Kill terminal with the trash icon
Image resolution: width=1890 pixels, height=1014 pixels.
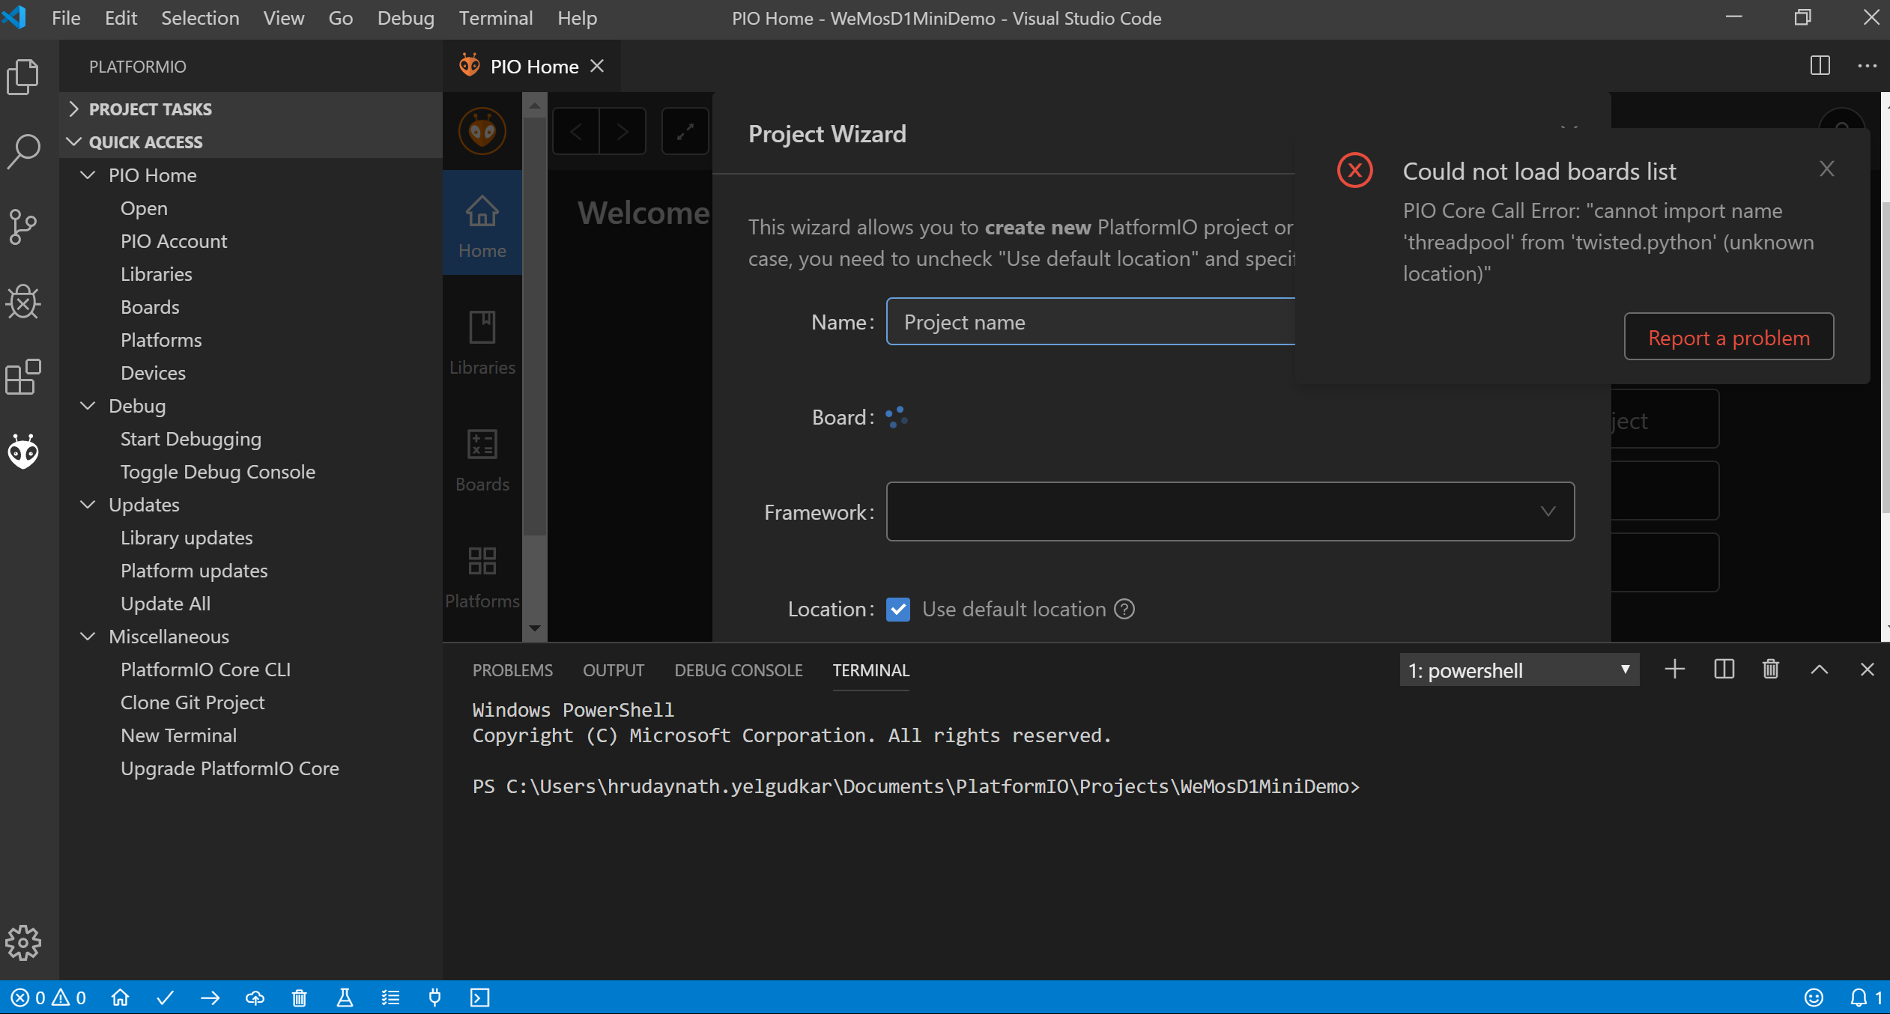point(1771,670)
